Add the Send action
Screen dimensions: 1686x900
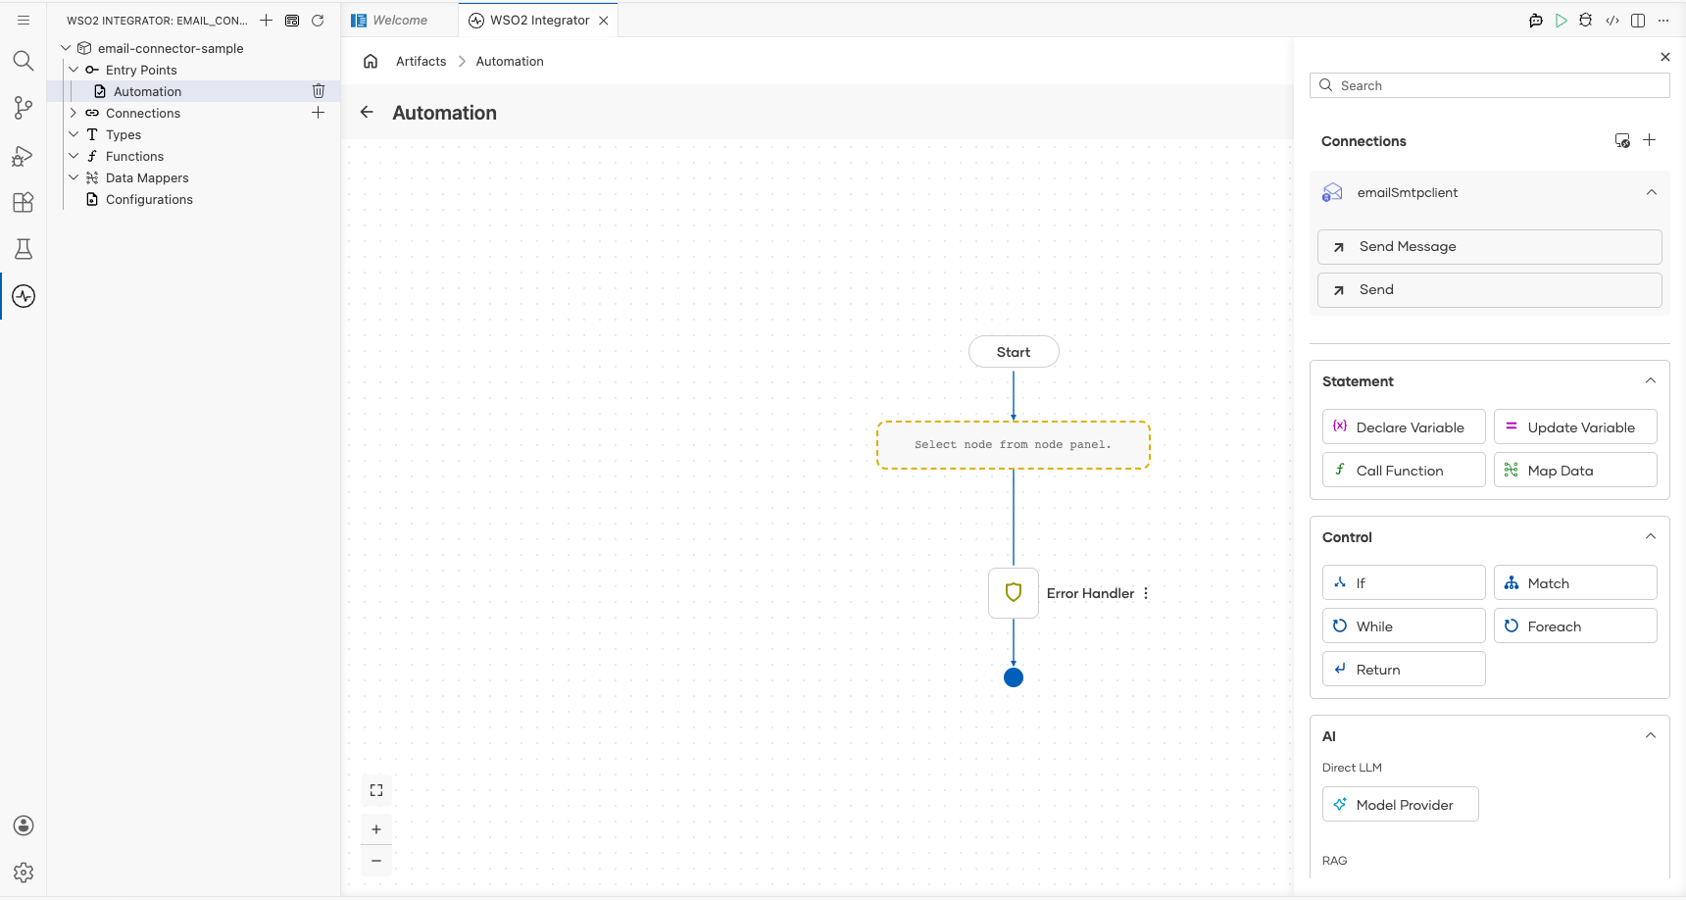tap(1490, 290)
